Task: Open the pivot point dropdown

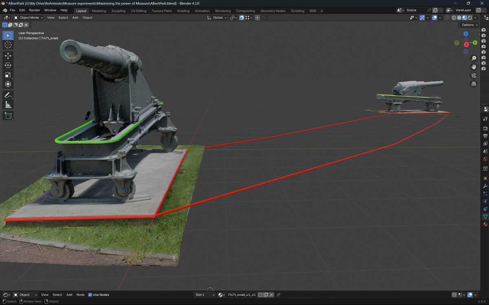Action: [233, 17]
